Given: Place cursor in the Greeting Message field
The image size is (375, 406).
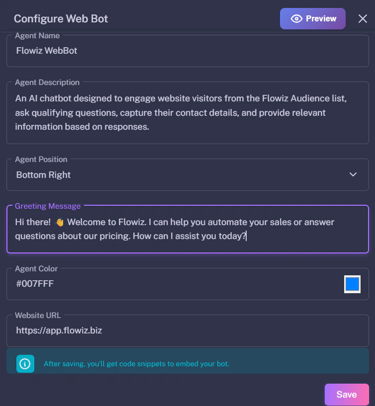Looking at the screenshot, I should click(187, 229).
